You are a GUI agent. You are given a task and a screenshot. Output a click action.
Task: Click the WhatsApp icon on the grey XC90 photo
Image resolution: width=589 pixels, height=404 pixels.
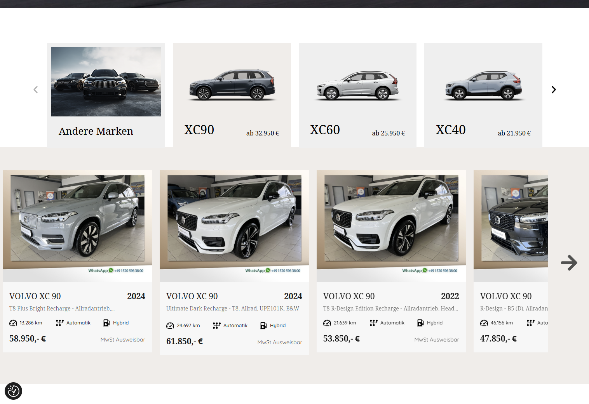tap(111, 270)
